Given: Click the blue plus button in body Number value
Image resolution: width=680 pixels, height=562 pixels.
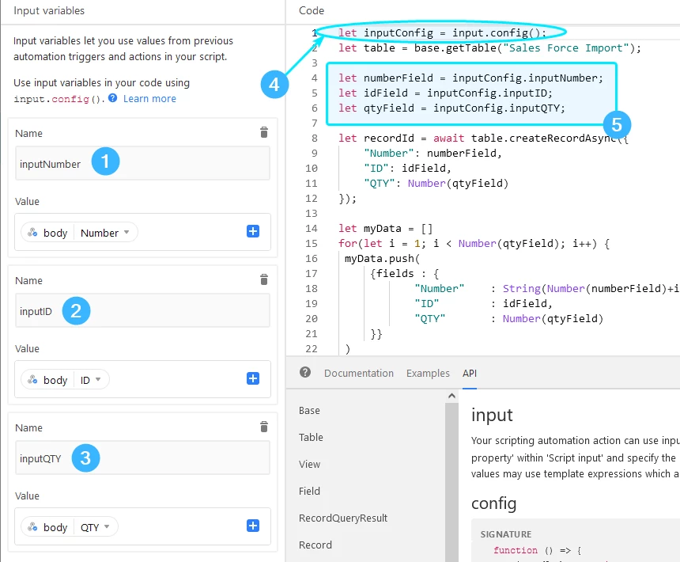Looking at the screenshot, I should tap(253, 231).
